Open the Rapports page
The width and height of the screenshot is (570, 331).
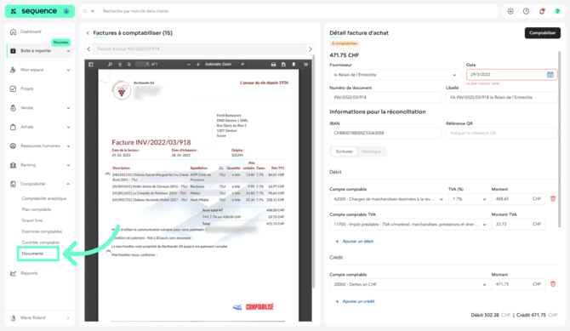point(29,273)
